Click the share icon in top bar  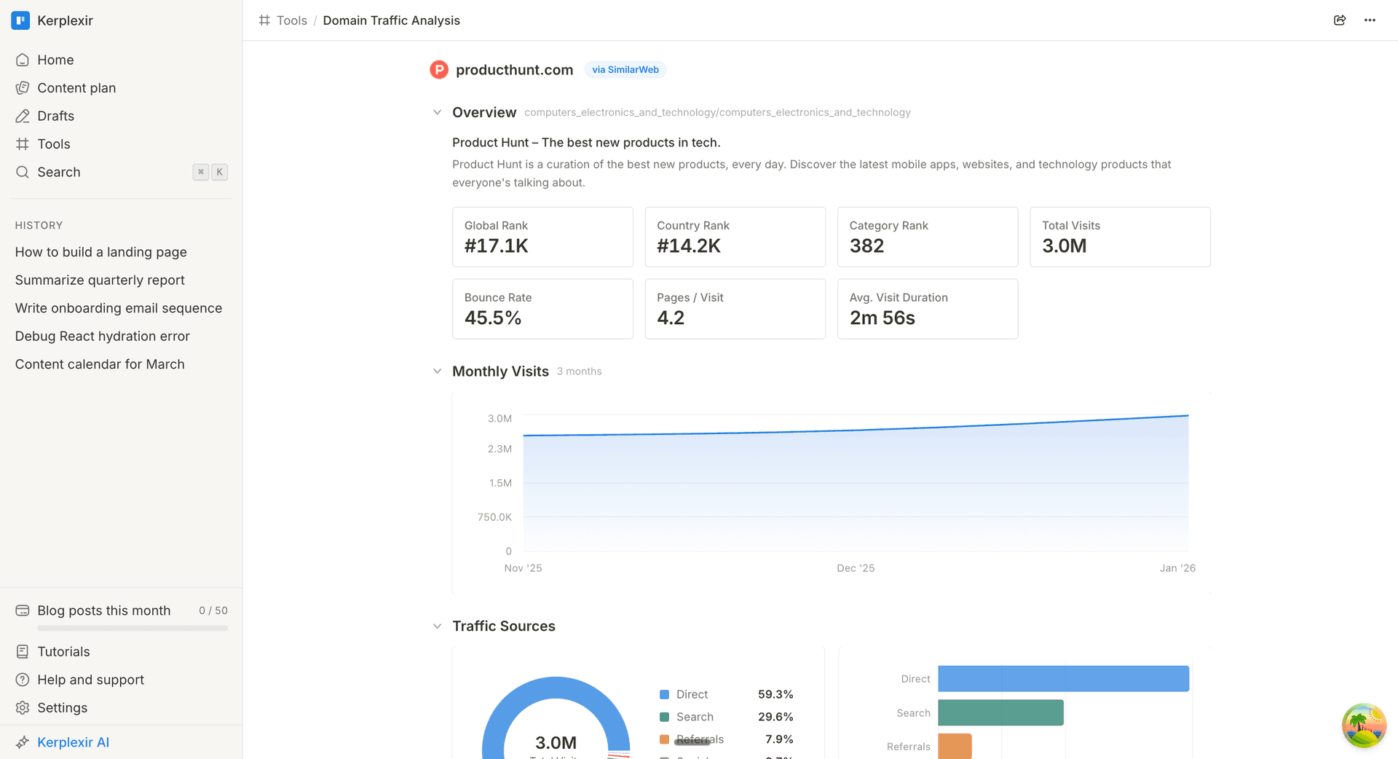pyautogui.click(x=1339, y=20)
